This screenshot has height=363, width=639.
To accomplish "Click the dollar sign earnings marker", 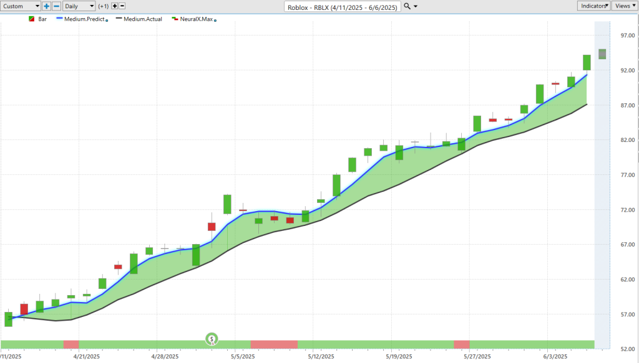I will (x=212, y=339).
